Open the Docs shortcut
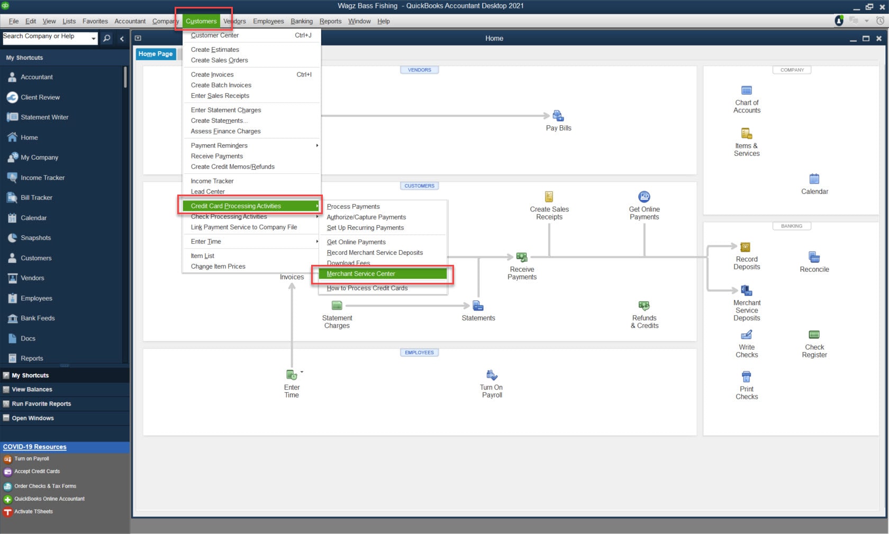889x534 pixels. [x=28, y=338]
